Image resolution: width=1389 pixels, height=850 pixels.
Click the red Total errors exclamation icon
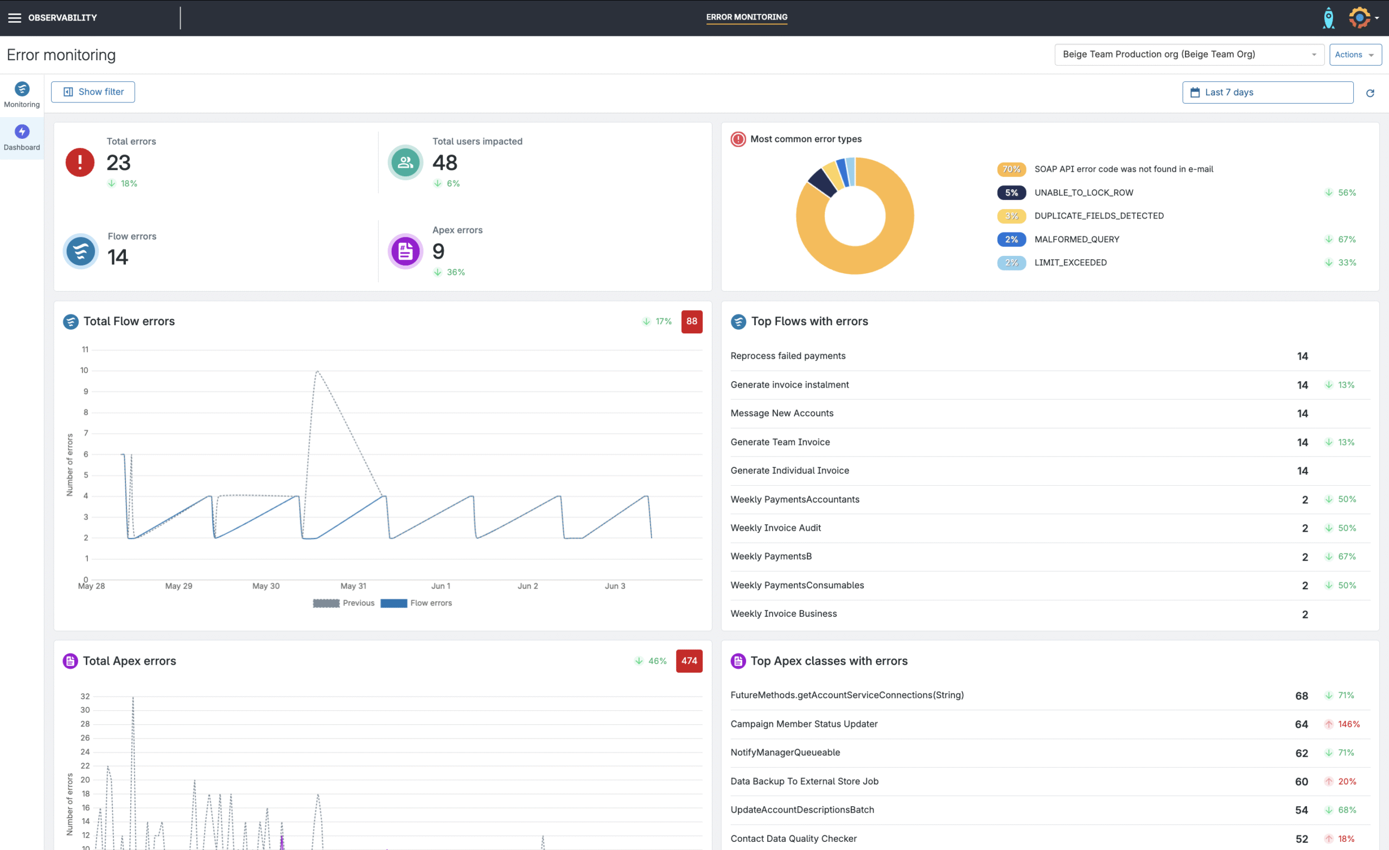coord(80,162)
